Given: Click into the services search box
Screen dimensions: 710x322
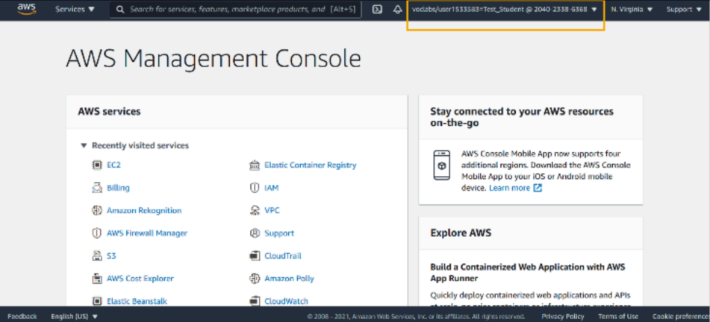Looking at the screenshot, I should pyautogui.click(x=235, y=10).
